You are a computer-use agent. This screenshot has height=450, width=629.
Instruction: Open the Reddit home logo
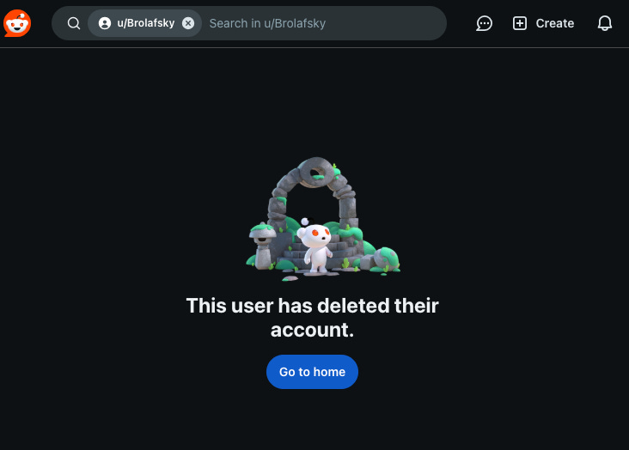point(17,23)
